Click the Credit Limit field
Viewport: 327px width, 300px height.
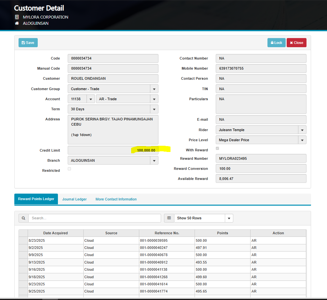point(113,150)
